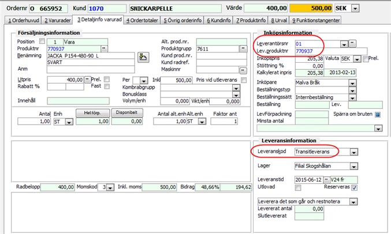Open the Enh ST unit dropdown
Image resolution: width=391 pixels, height=234 pixels.
(69, 122)
